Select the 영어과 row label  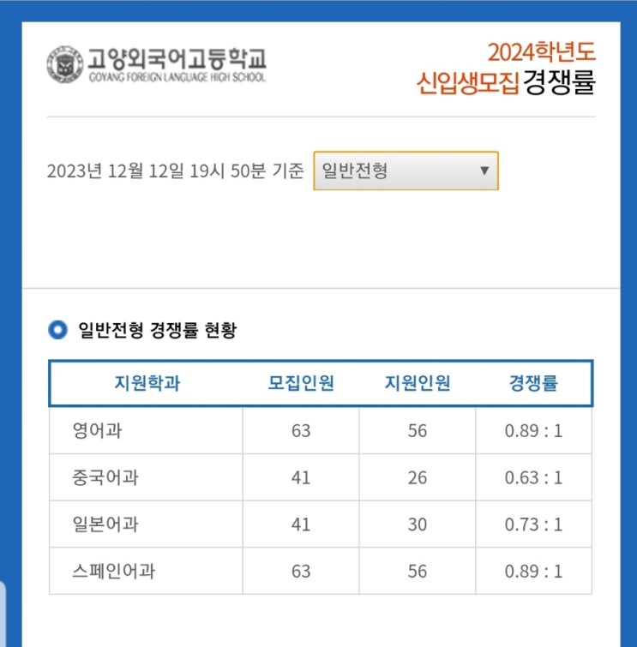coord(97,431)
